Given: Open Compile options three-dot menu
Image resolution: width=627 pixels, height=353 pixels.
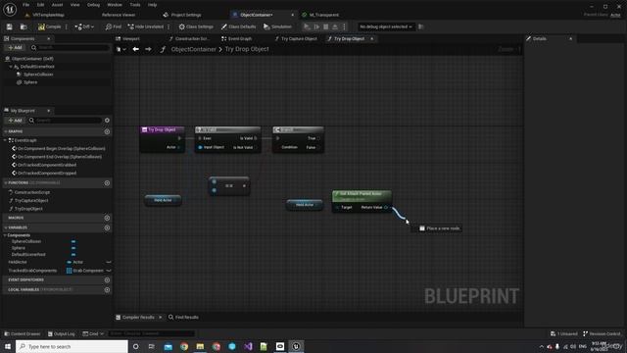Looking at the screenshot, I should 67,26.
